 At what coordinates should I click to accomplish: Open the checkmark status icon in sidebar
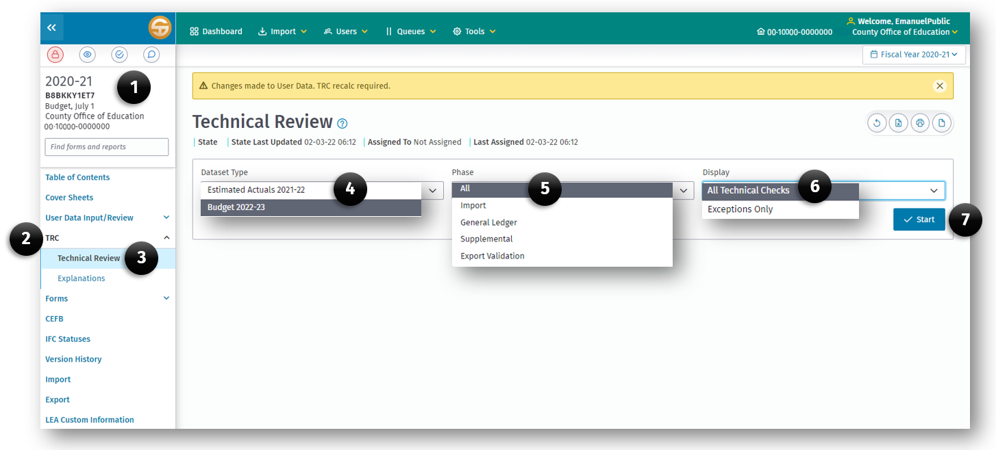[x=119, y=55]
